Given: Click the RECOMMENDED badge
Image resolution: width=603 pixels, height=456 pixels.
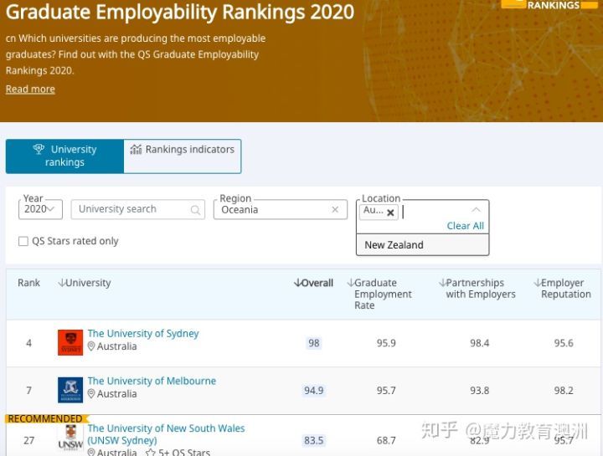Looking at the screenshot, I should pos(46,418).
